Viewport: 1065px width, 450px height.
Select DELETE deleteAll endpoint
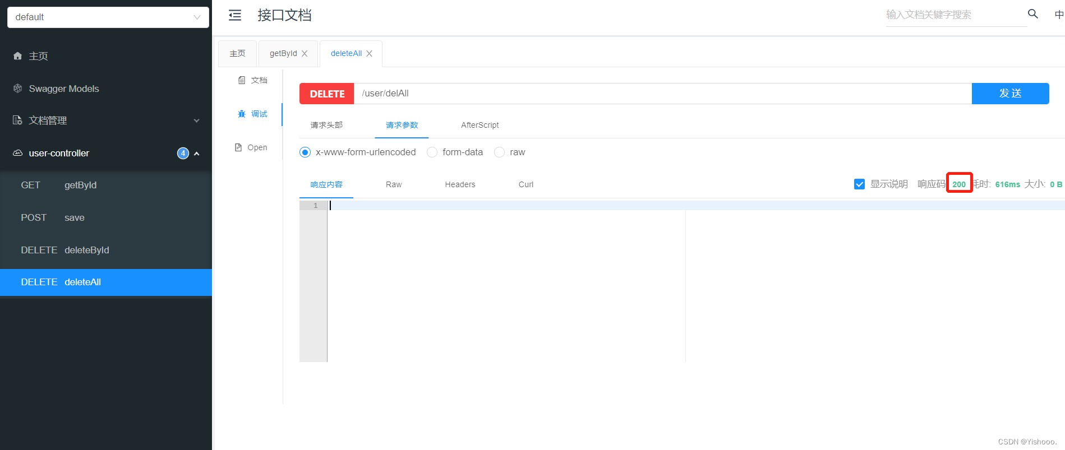(x=106, y=282)
